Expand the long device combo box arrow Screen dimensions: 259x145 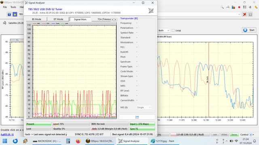click(239, 14)
